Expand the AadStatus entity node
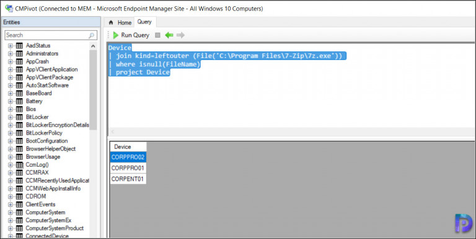Viewport: 476px width, 239px height. 11,46
